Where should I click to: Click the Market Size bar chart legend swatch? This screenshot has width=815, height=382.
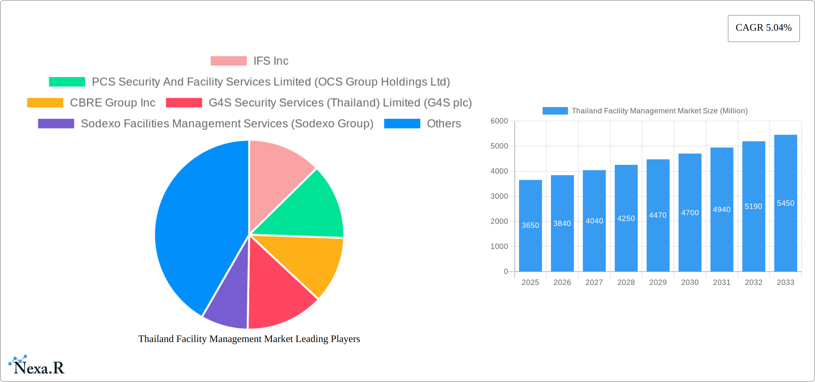(555, 111)
